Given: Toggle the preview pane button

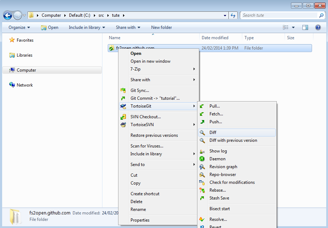Looking at the screenshot, I should 305,27.
